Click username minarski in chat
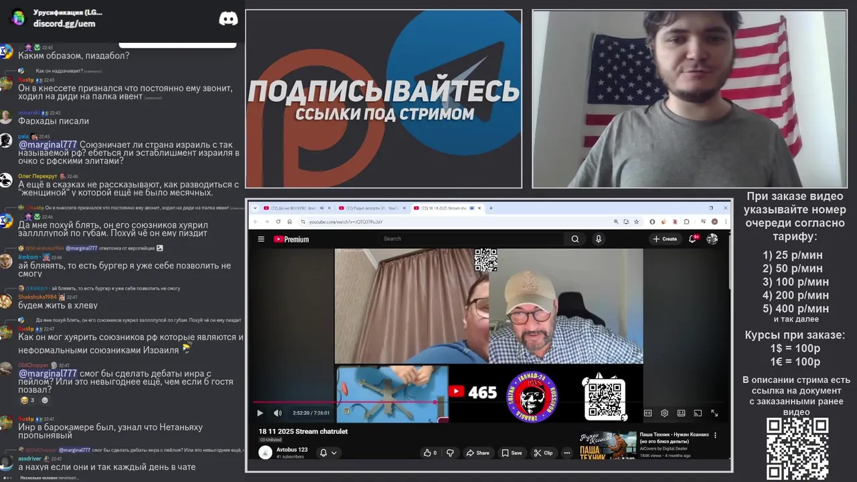857x482 pixels. [29, 112]
